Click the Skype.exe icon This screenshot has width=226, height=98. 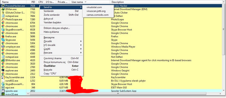click(x=3, y=40)
